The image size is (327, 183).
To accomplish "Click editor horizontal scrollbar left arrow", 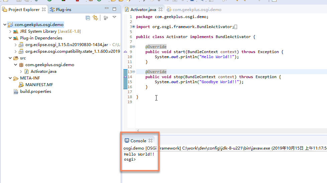I will 138,131.
